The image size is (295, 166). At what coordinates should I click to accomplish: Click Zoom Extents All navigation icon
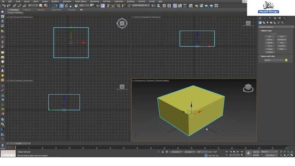(x=292, y=152)
